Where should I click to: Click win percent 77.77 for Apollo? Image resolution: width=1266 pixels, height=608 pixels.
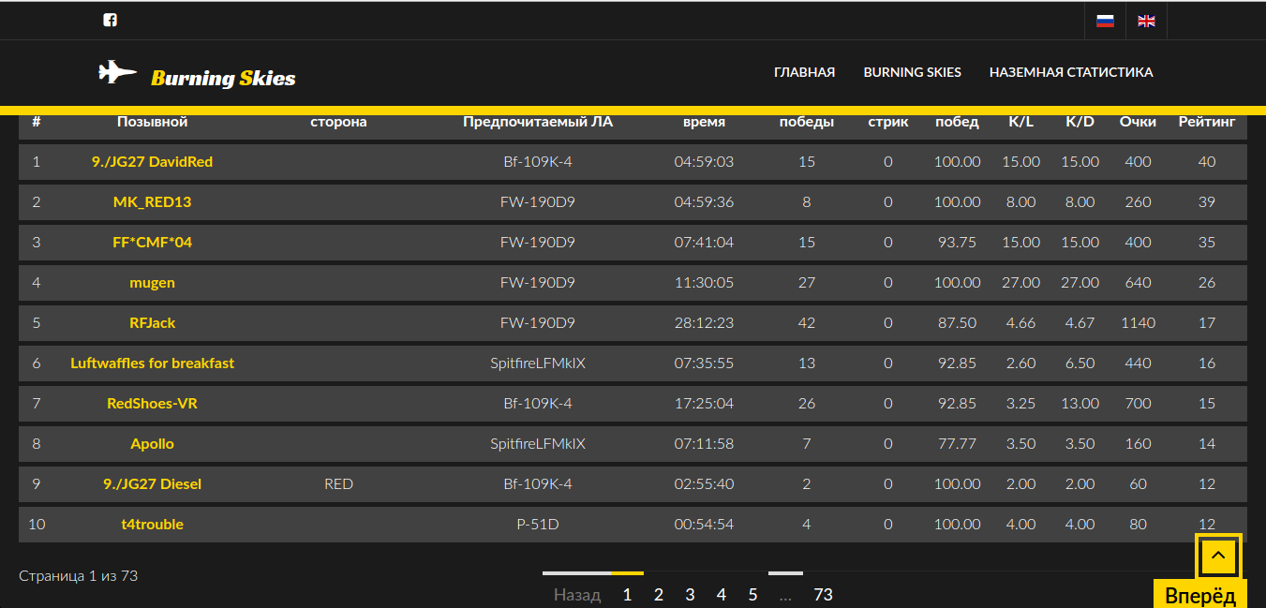click(957, 443)
